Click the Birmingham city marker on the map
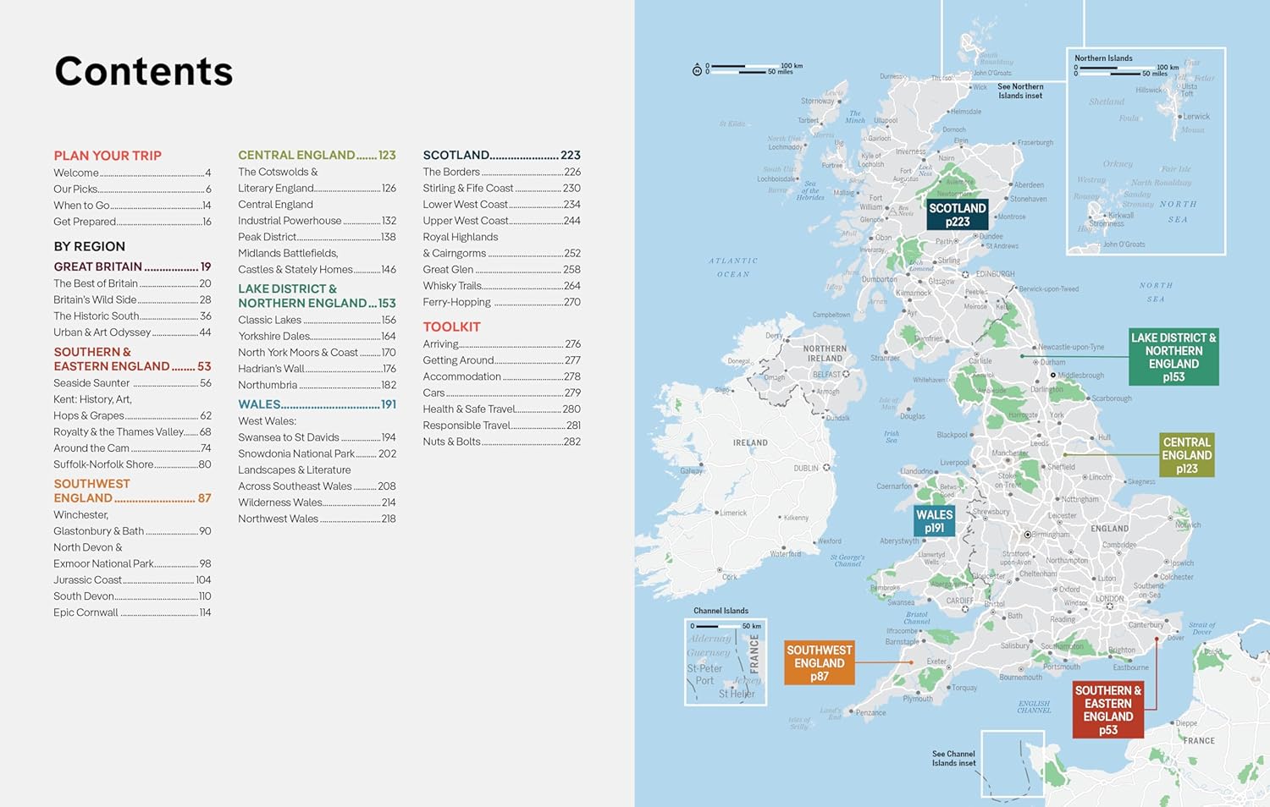 click(1028, 535)
